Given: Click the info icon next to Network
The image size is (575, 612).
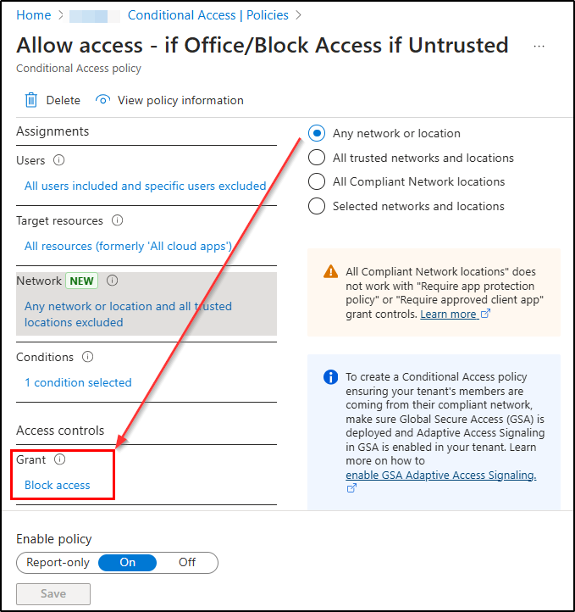Looking at the screenshot, I should (x=112, y=281).
